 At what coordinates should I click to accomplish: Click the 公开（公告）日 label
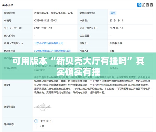[88, 28]
